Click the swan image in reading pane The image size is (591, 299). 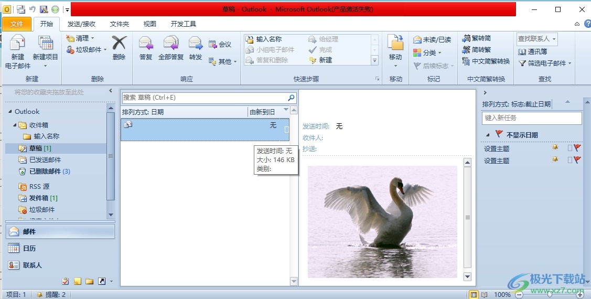click(x=383, y=222)
